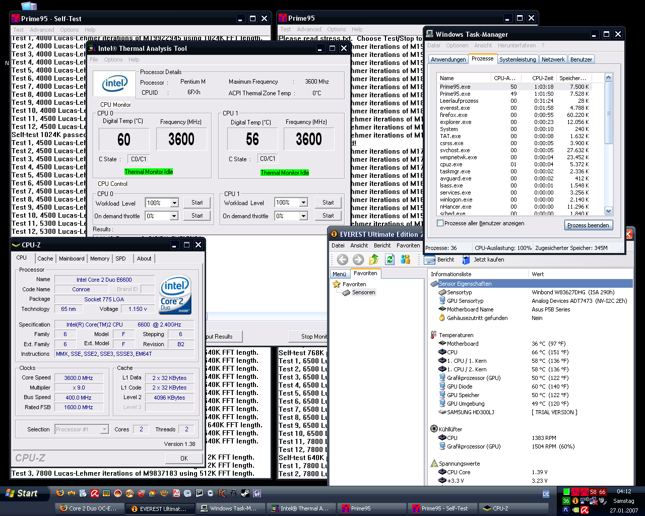Switch to Anwendungen tab in Task-Manager
Screen dimensions: 645x516
(x=448, y=59)
